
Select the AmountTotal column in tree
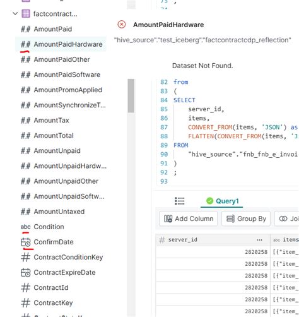[54, 136]
